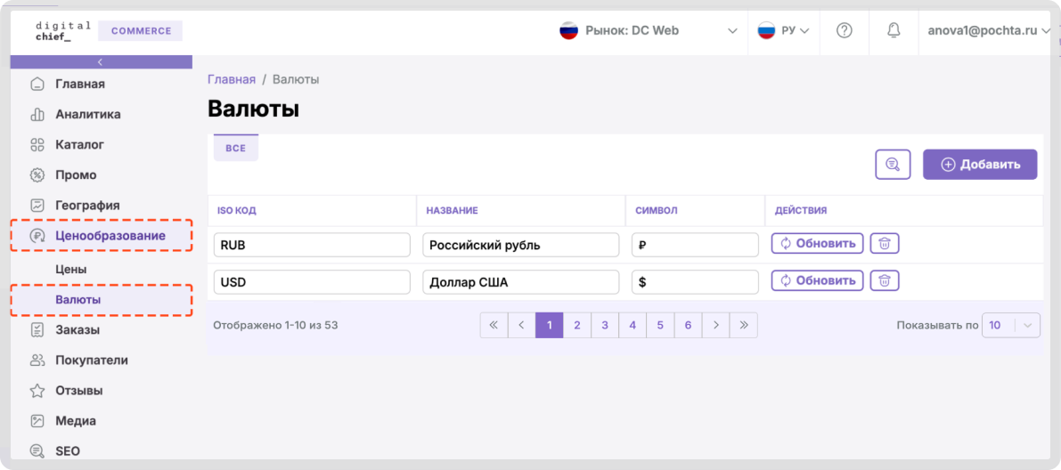1061x470 pixels.
Task: Click the search filter magnifier button
Action: click(x=894, y=165)
